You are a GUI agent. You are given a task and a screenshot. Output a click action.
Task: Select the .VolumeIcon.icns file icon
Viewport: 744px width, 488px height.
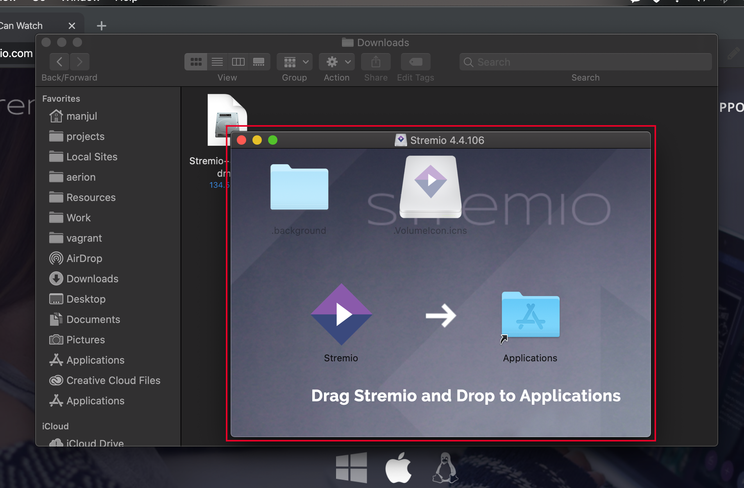pos(431,187)
